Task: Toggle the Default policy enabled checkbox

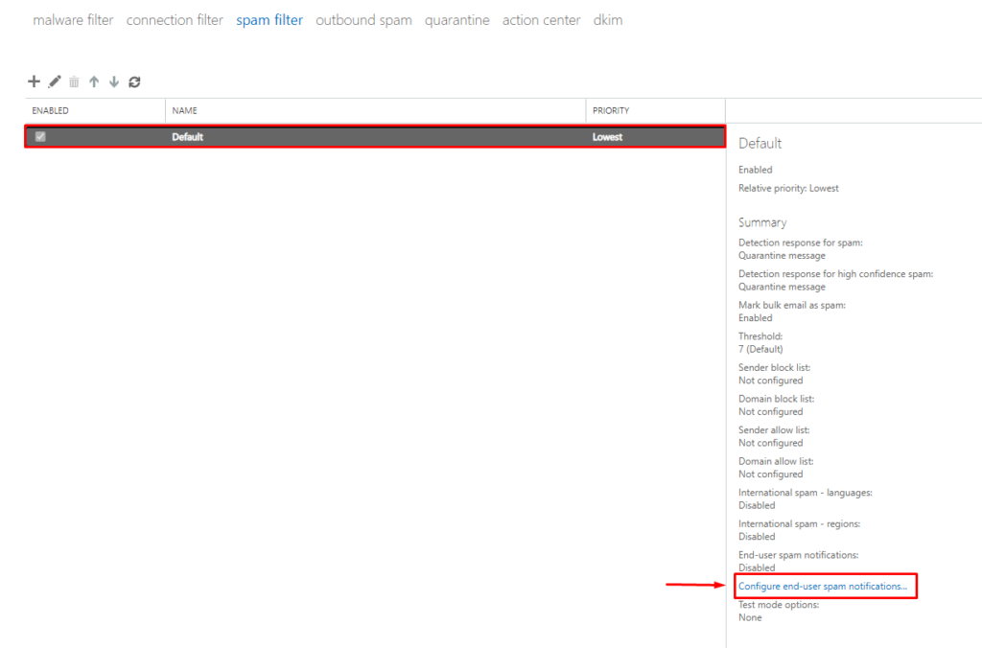Action: [x=40, y=136]
